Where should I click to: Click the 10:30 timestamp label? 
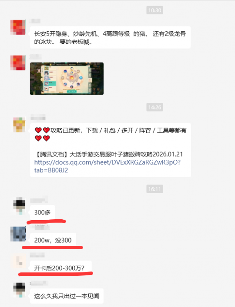[x=154, y=10]
